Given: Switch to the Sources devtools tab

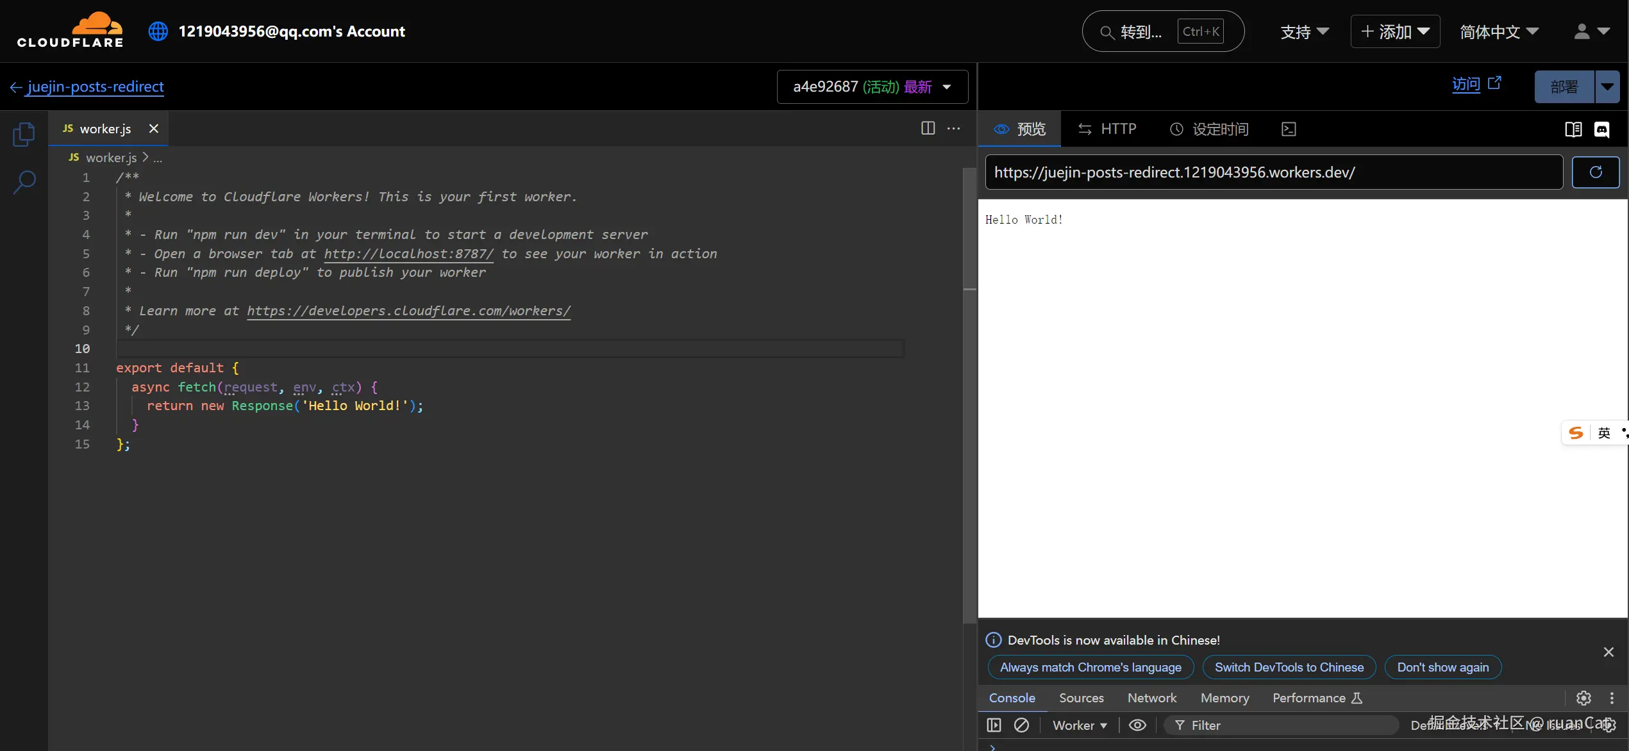Looking at the screenshot, I should pyautogui.click(x=1081, y=698).
